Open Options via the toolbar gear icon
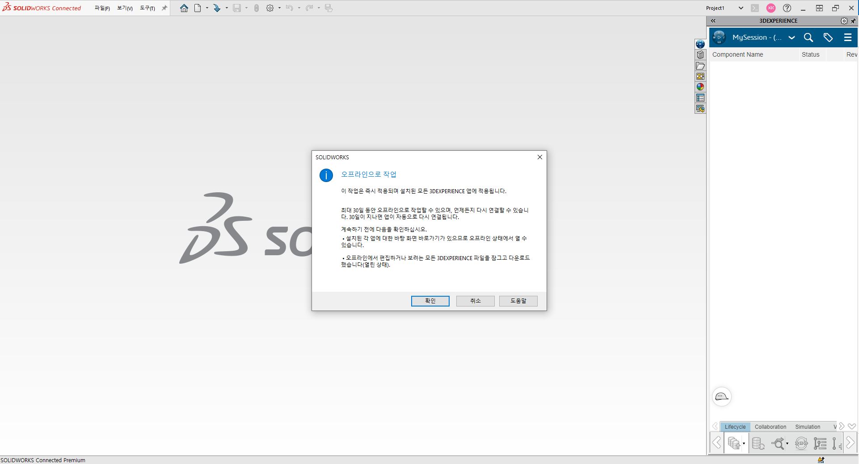Image resolution: width=859 pixels, height=464 pixels. point(270,8)
